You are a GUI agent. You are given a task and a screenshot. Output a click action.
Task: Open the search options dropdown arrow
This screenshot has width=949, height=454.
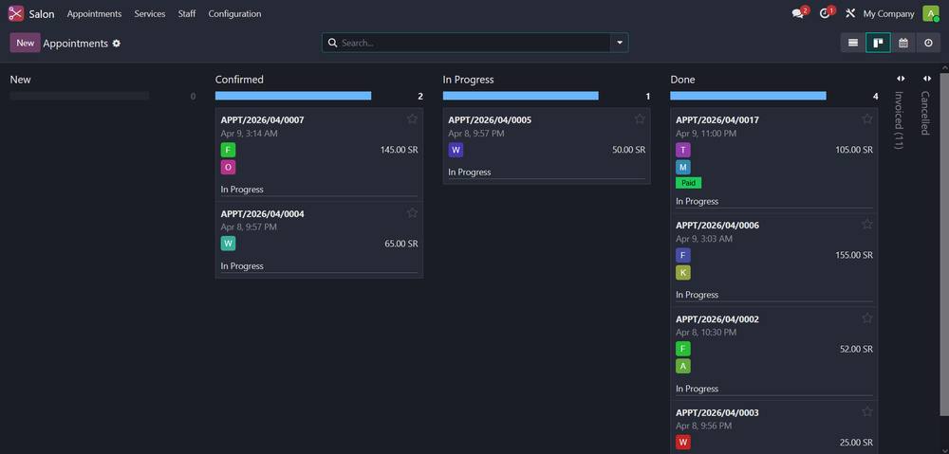619,43
